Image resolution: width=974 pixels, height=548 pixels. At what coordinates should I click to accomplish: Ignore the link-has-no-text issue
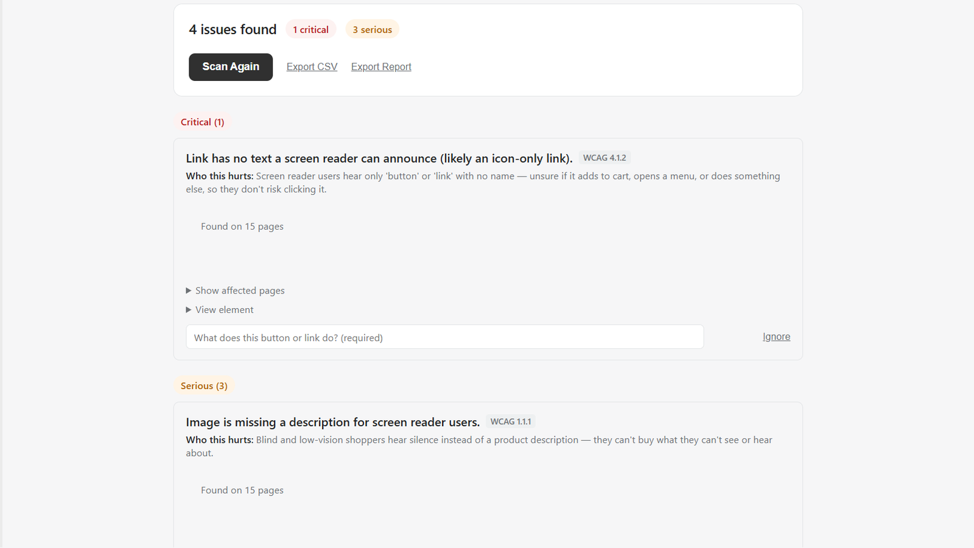click(x=776, y=337)
